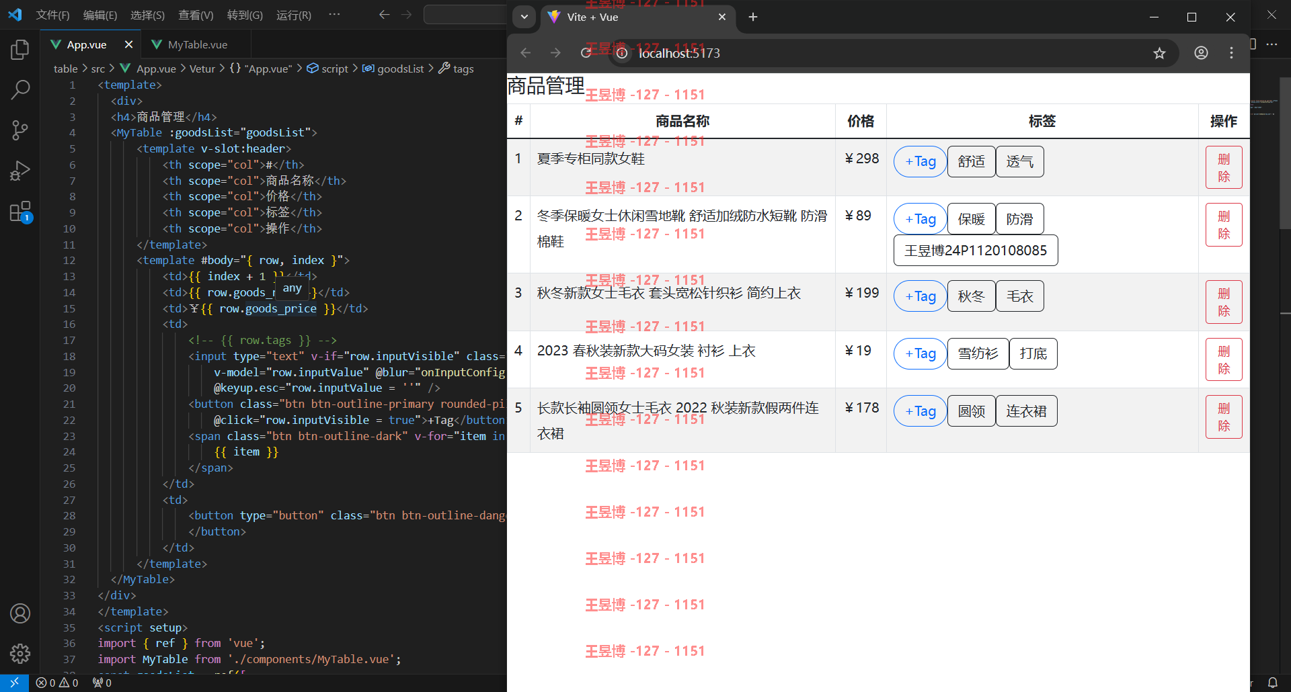The height and width of the screenshot is (692, 1291).
Task: Add a tag to the 长款长袖圆领 row
Action: click(920, 411)
